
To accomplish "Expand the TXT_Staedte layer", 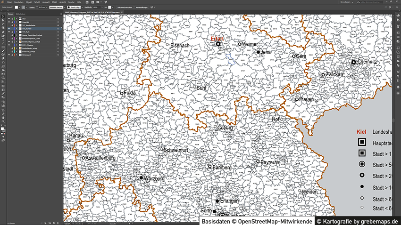I will click(17, 29).
